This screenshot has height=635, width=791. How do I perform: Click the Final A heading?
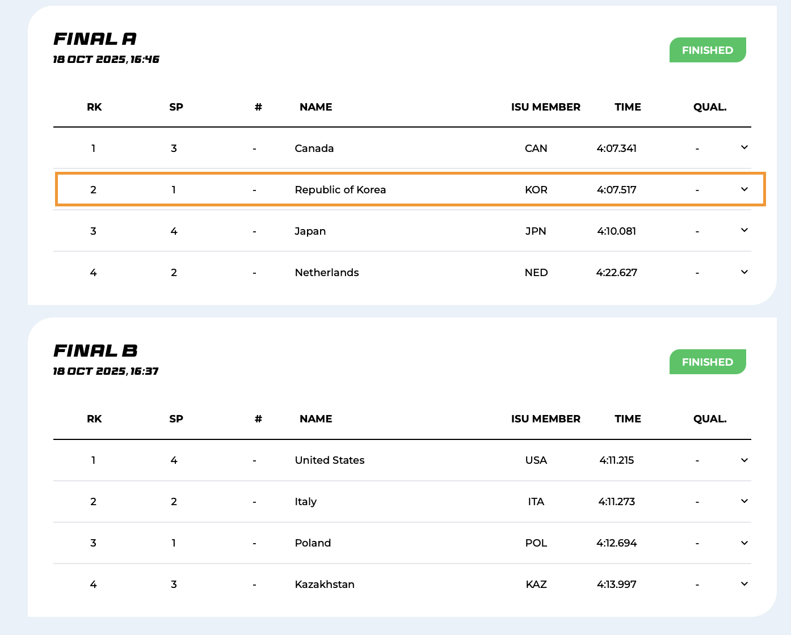[x=95, y=39]
